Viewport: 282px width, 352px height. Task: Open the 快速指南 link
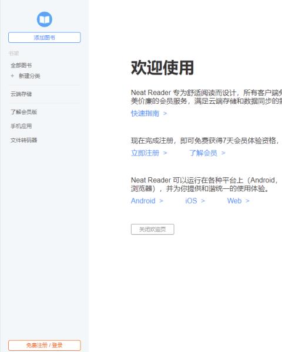[149, 113]
